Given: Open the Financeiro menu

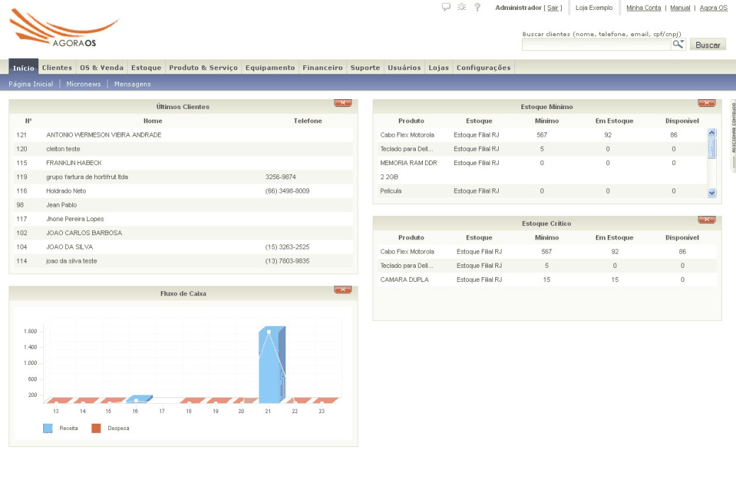Looking at the screenshot, I should pyautogui.click(x=322, y=67).
